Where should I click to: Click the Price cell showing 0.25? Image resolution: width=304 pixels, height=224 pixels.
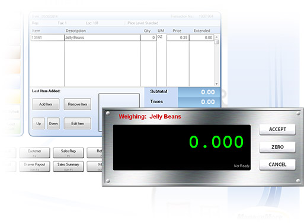point(178,38)
